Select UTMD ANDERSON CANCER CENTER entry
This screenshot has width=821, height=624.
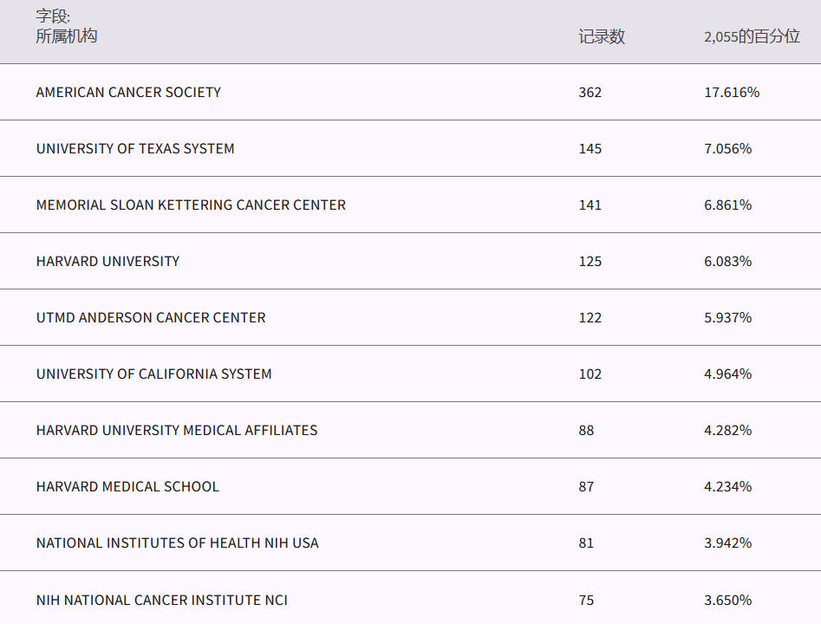[x=151, y=317]
